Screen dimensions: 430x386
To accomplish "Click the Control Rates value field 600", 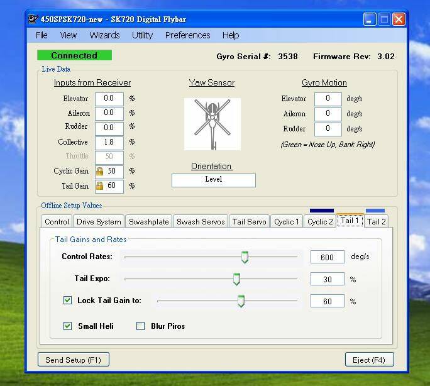I will (x=327, y=257).
